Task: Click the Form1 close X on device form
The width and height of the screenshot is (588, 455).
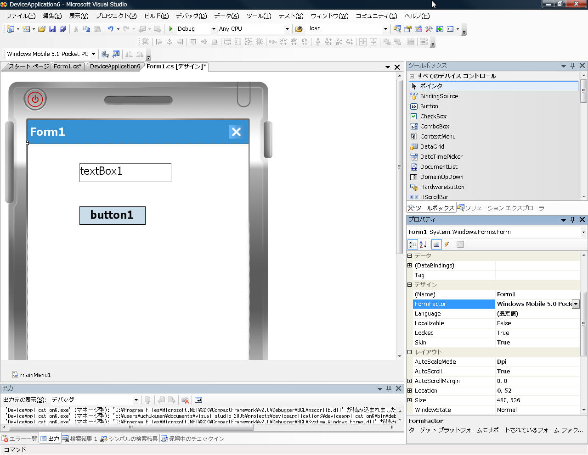Action: (236, 132)
